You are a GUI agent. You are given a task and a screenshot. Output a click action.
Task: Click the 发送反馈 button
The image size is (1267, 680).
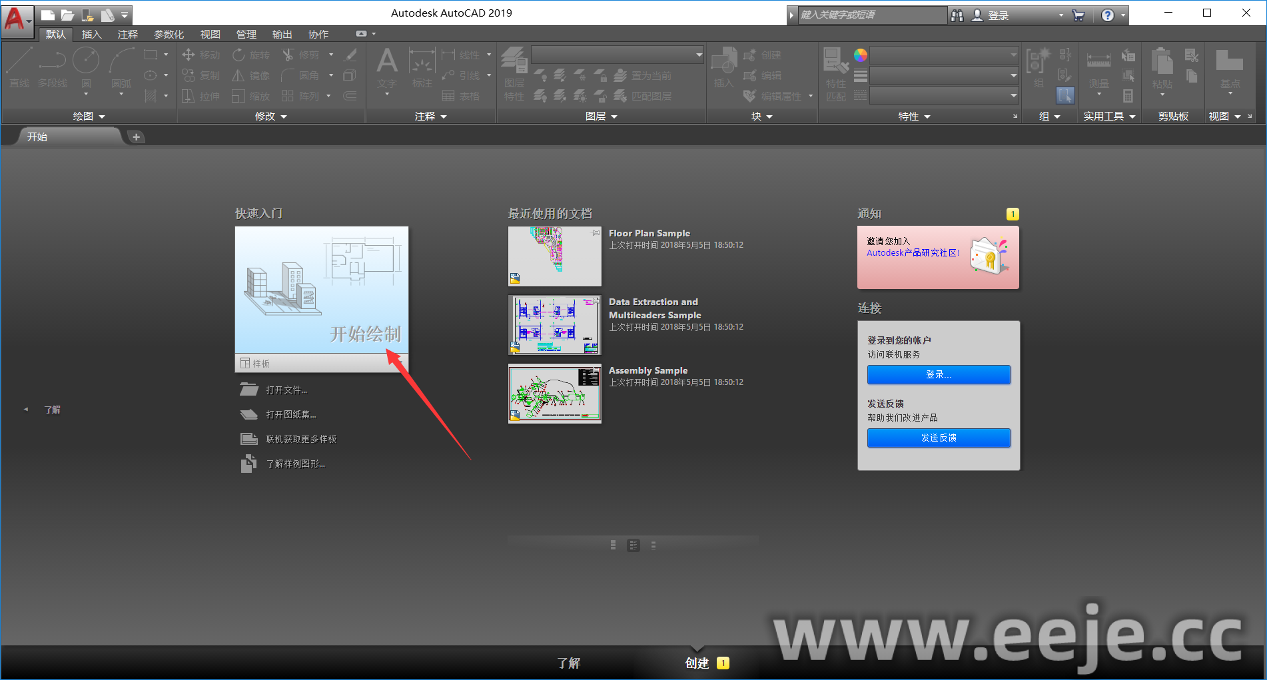pos(938,438)
